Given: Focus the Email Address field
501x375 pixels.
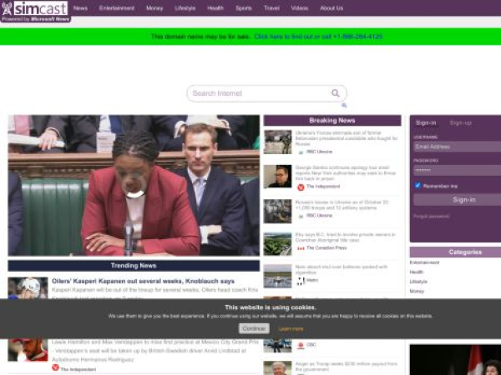Looking at the screenshot, I should (457, 147).
